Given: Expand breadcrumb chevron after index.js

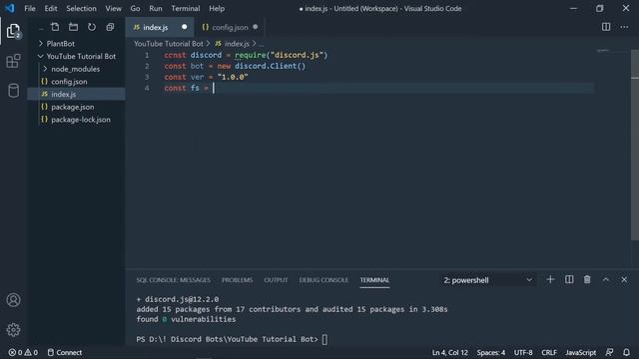Looking at the screenshot, I should (254, 43).
